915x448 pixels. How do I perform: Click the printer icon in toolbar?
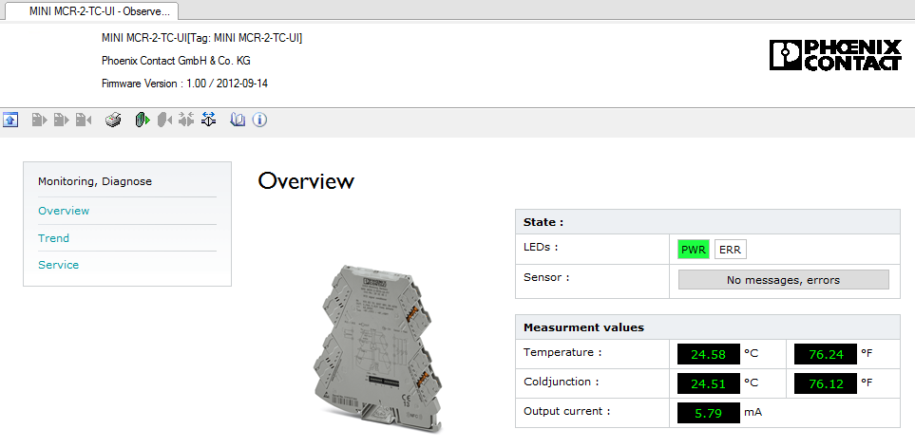[113, 120]
